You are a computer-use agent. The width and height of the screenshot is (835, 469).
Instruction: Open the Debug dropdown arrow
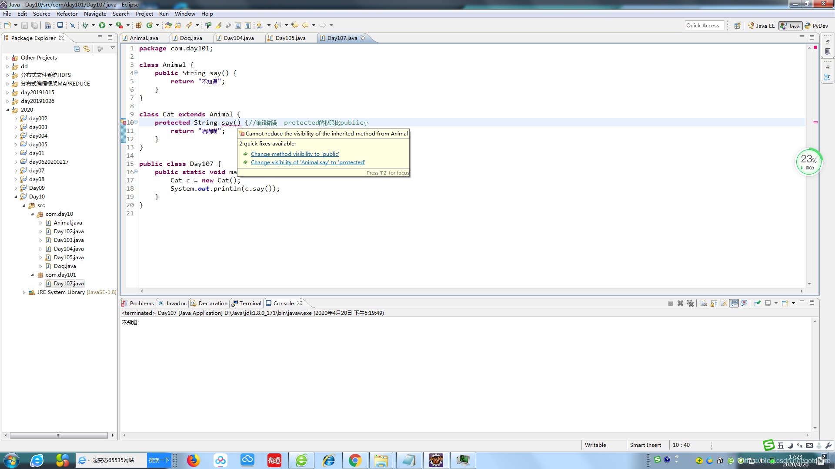93,25
